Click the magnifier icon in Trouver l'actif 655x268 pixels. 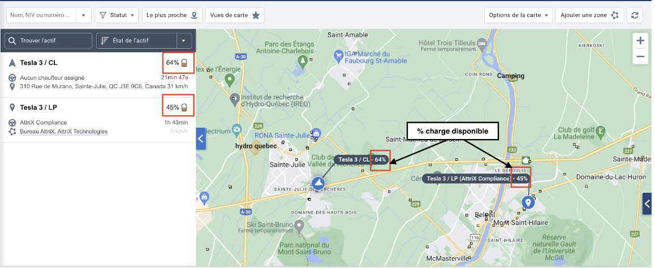(12, 41)
